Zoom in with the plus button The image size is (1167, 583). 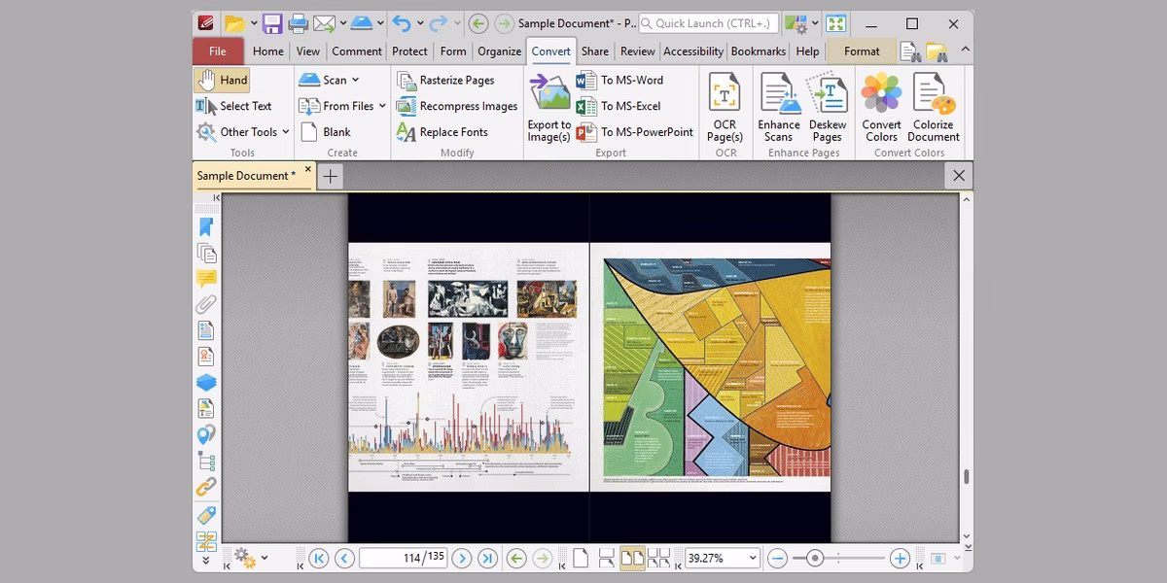click(900, 558)
